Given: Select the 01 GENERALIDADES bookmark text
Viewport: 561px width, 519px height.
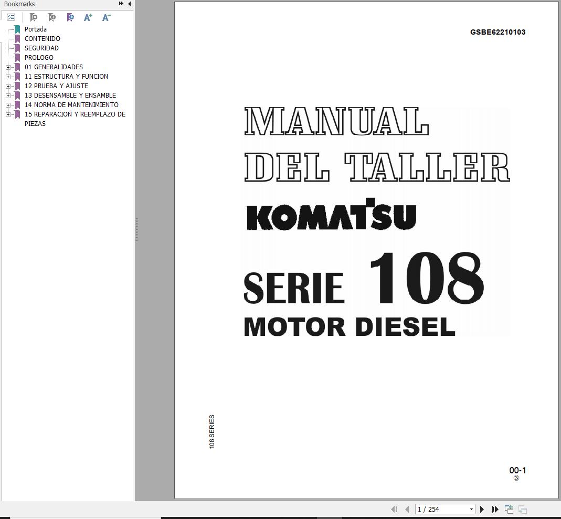Looking at the screenshot, I should tap(54, 67).
